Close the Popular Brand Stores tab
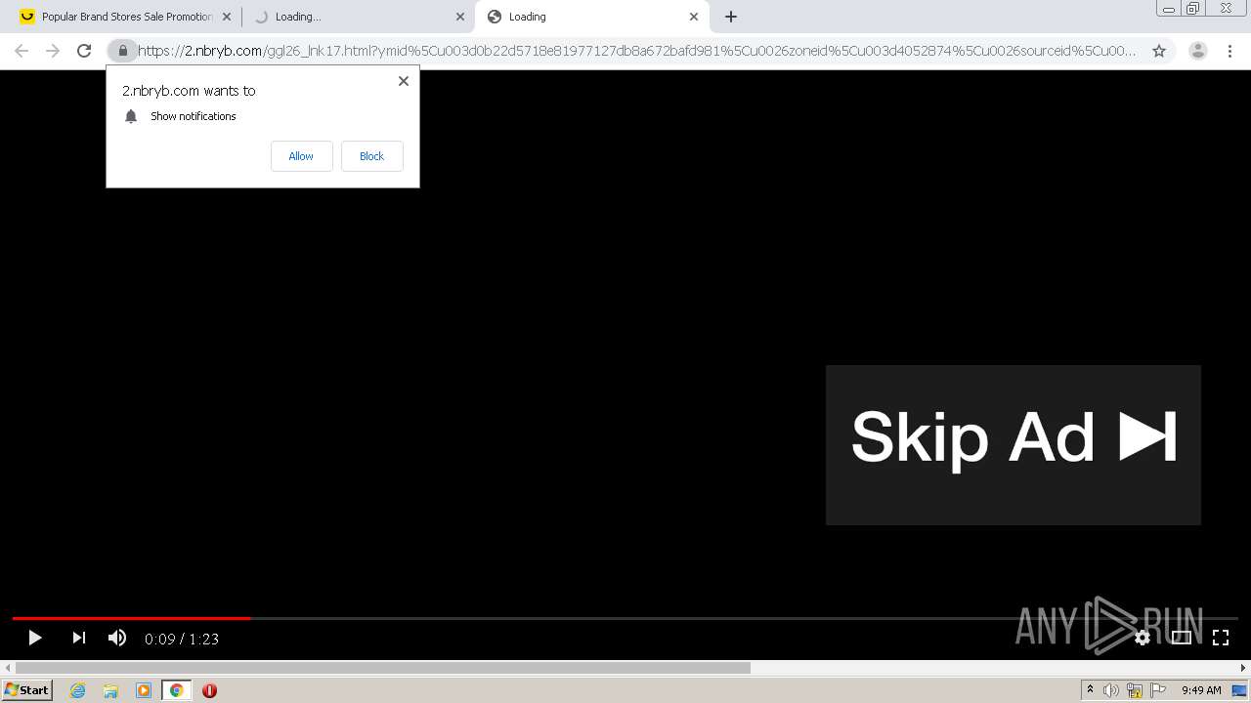 226,17
